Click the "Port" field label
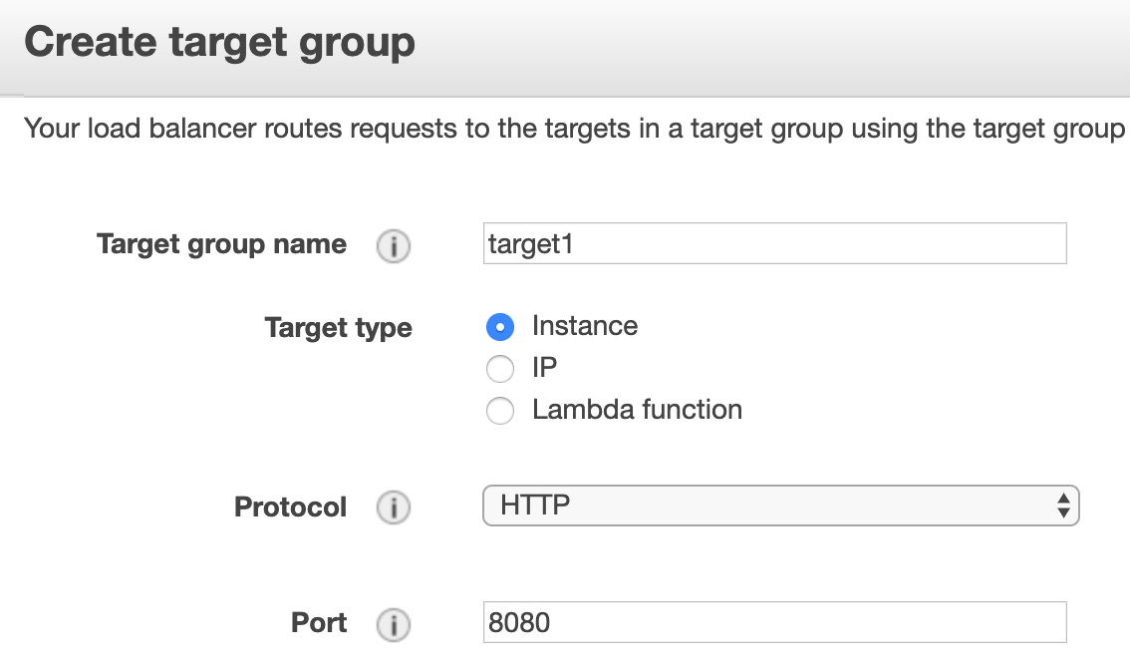 click(319, 622)
